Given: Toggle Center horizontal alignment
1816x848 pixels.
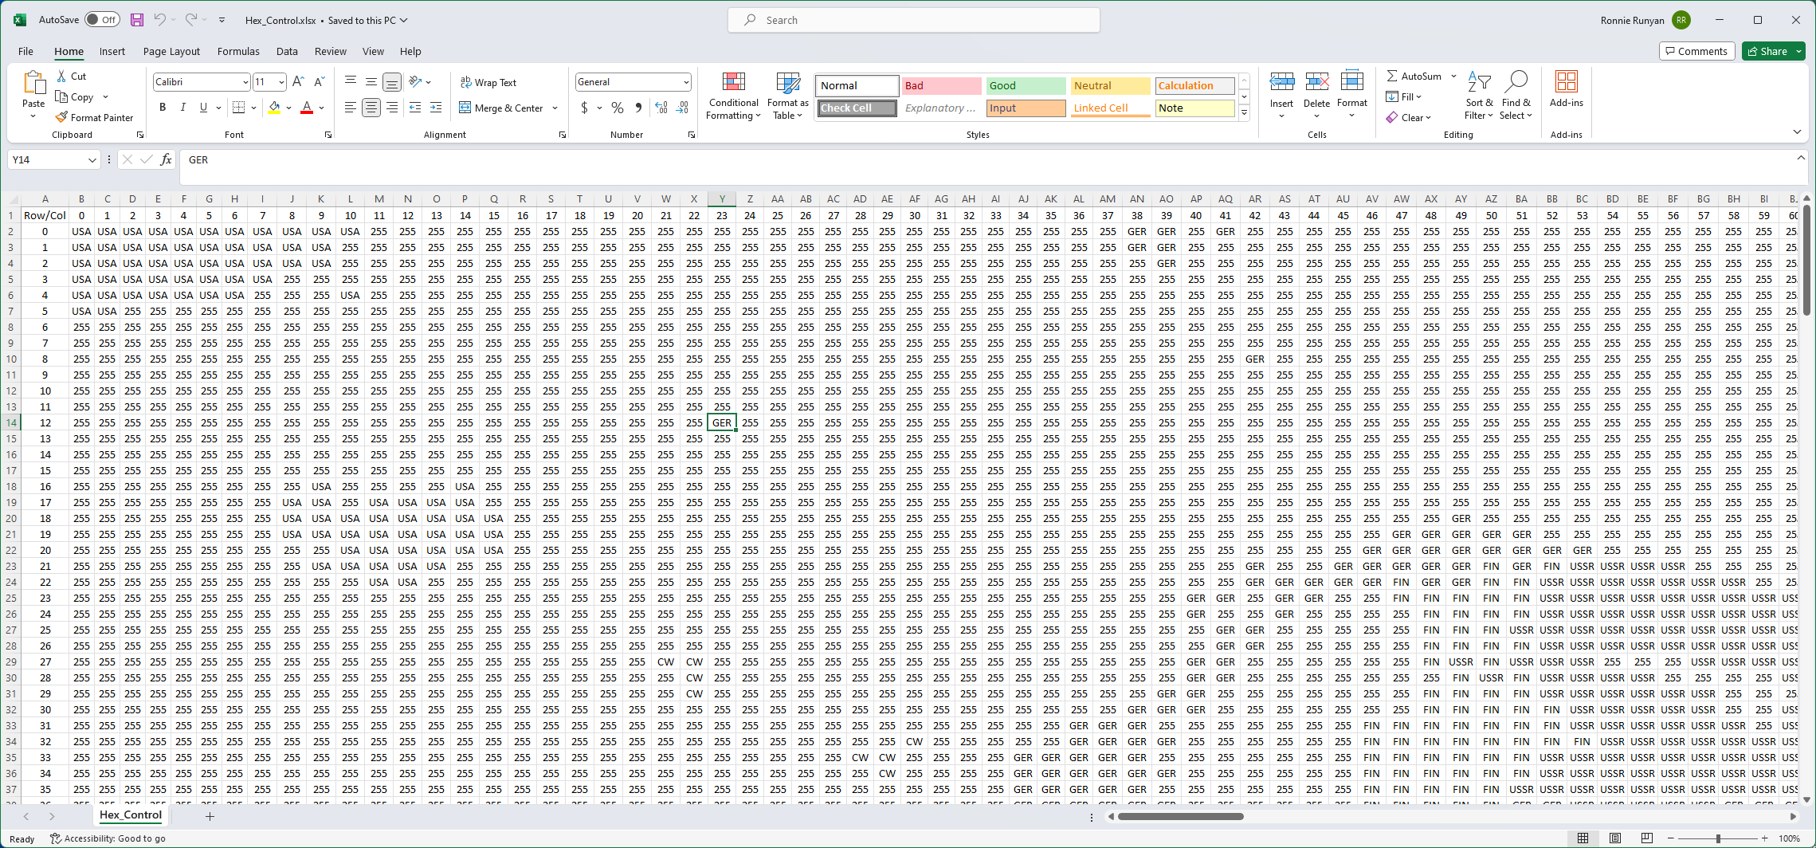Looking at the screenshot, I should [371, 108].
